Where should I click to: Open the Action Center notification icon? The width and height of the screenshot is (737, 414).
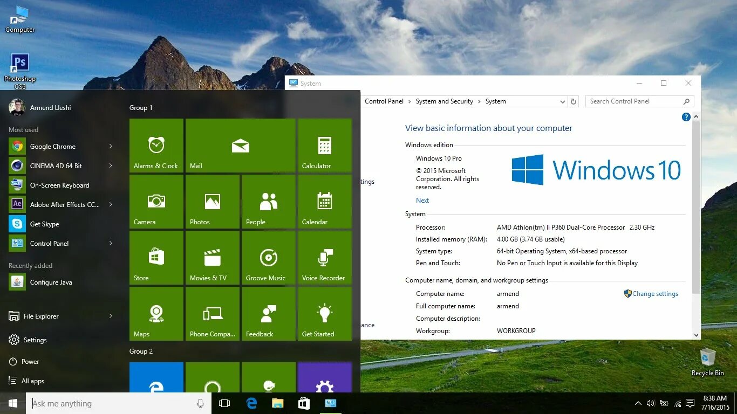690,403
